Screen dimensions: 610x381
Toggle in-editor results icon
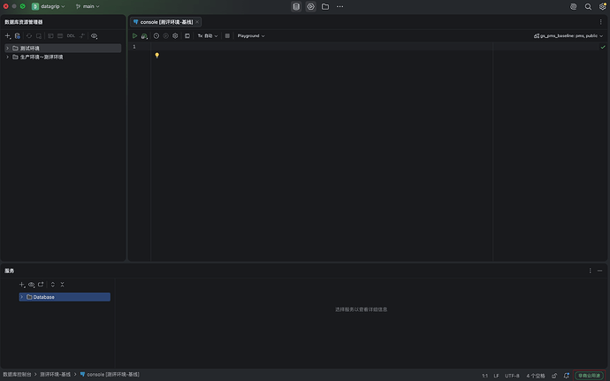(187, 36)
